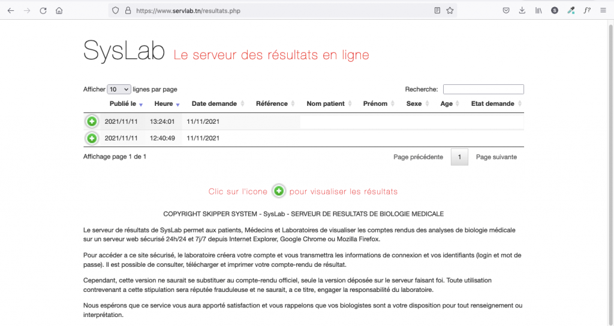Sort table by Nom patient column
614x326 pixels.
326,103
